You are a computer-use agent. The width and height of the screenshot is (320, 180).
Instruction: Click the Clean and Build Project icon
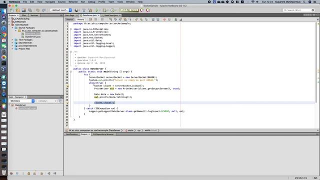90,10
